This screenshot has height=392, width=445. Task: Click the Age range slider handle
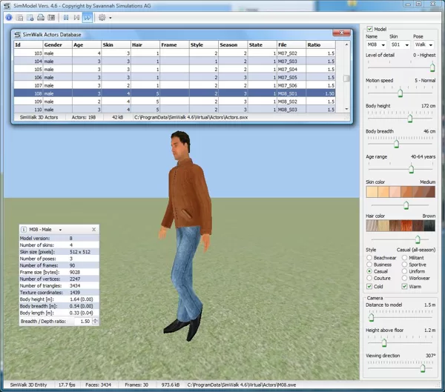(x=411, y=169)
